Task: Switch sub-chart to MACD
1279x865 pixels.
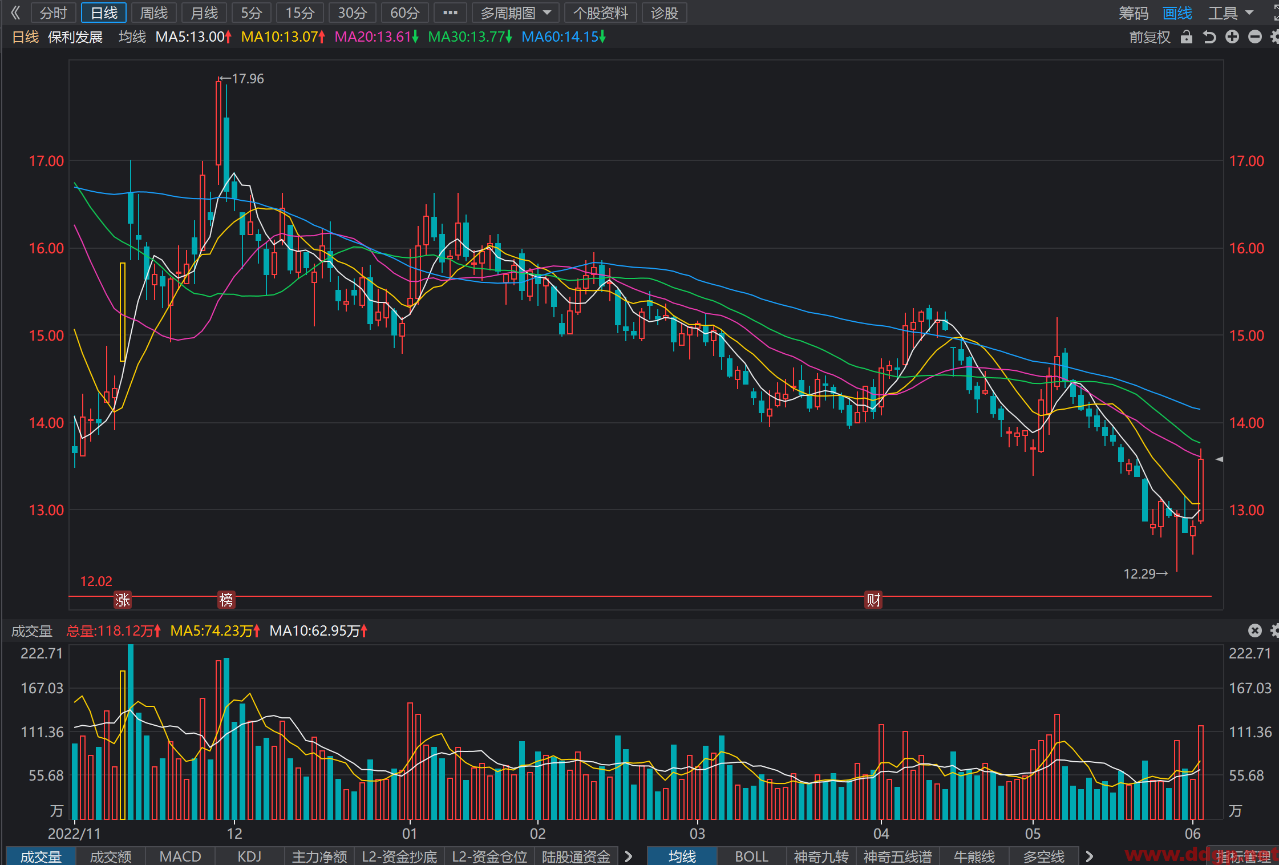Action: [180, 856]
